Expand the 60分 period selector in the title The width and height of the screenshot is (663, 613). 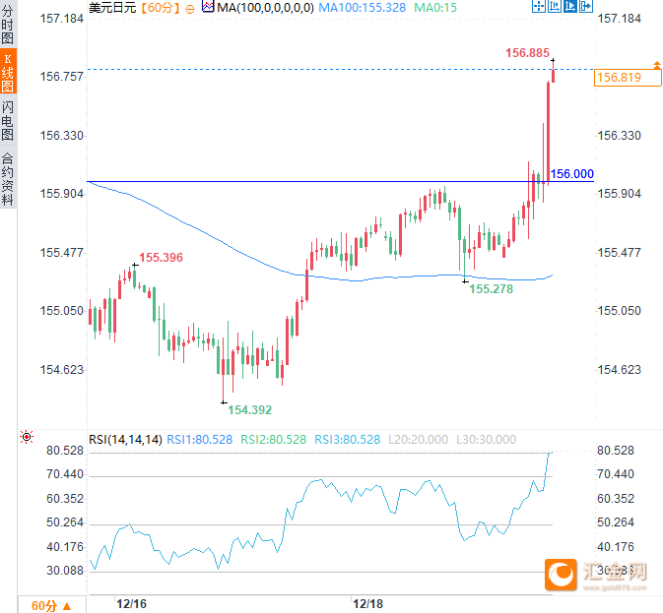(x=159, y=7)
